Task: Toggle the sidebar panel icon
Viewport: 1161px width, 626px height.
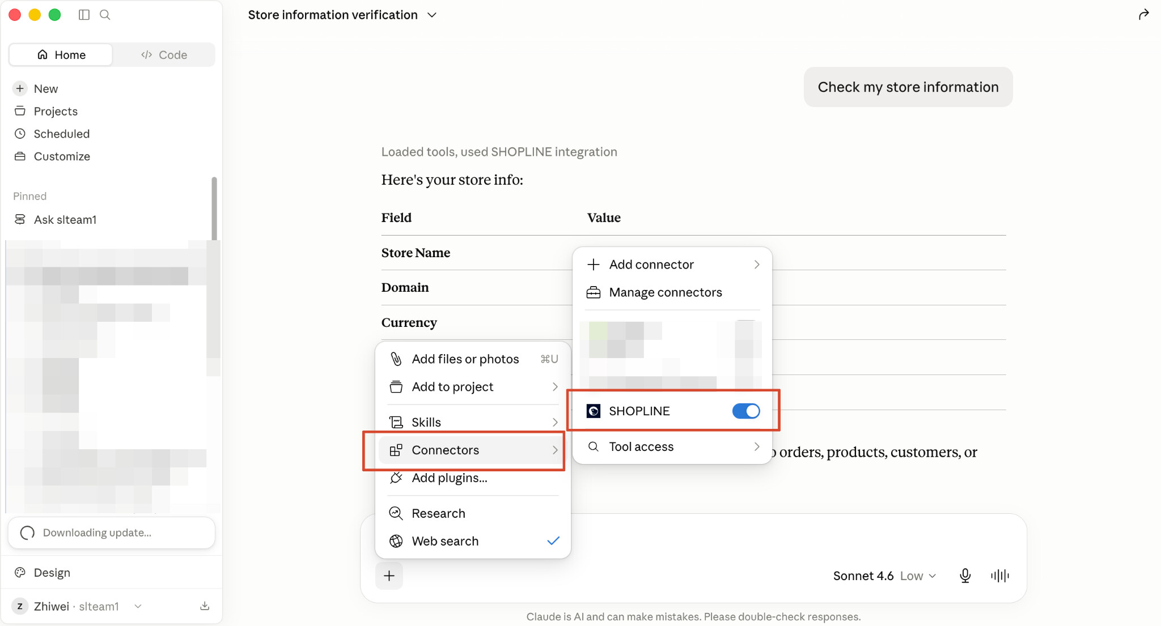Action: [x=84, y=15]
